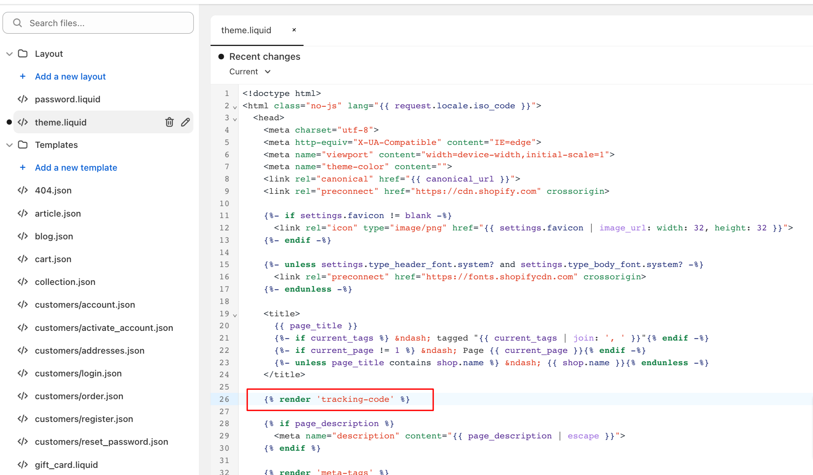Click plus icon for new template
Screen dimensions: 813x475
[x=23, y=168]
